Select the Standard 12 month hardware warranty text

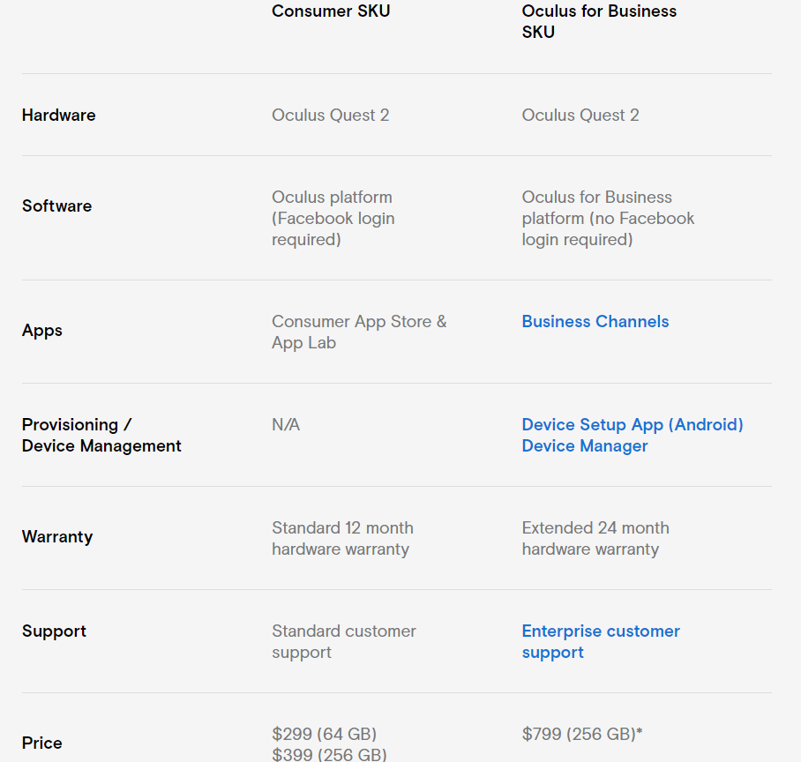pos(342,539)
